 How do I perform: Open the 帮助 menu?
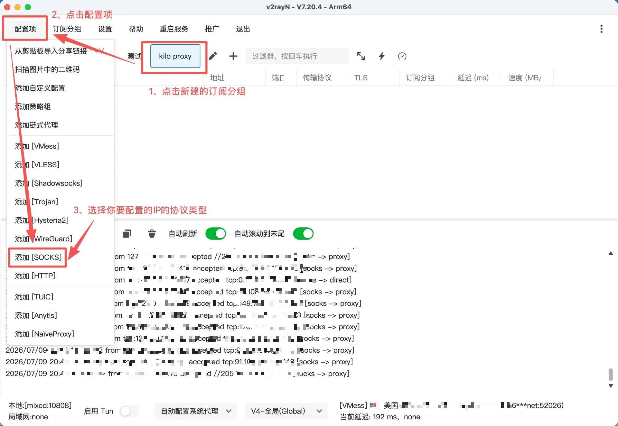136,29
